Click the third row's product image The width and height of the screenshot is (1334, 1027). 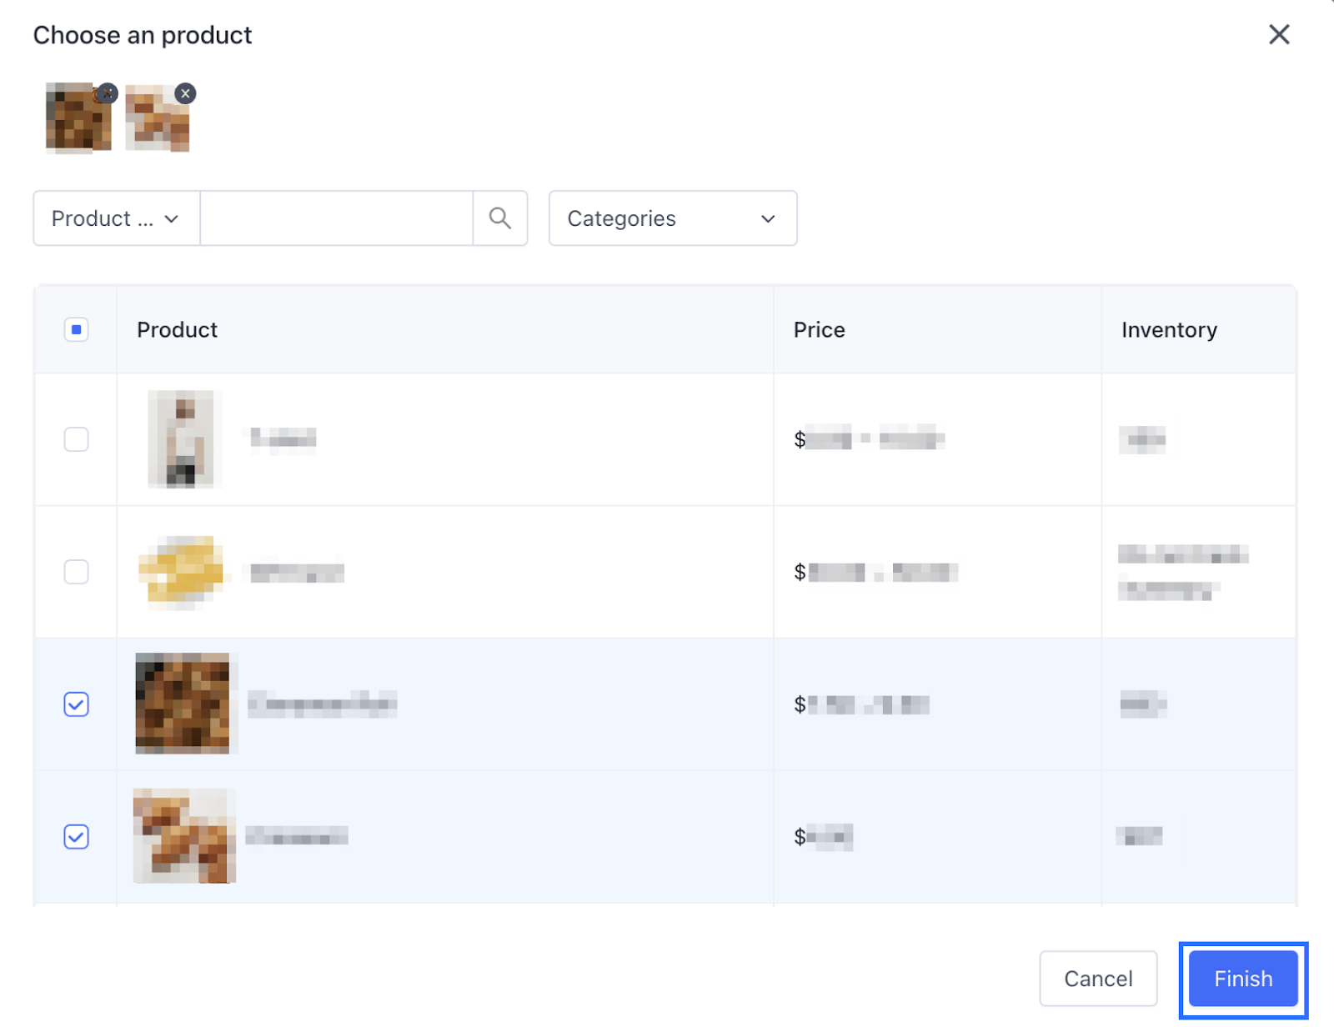point(183,704)
